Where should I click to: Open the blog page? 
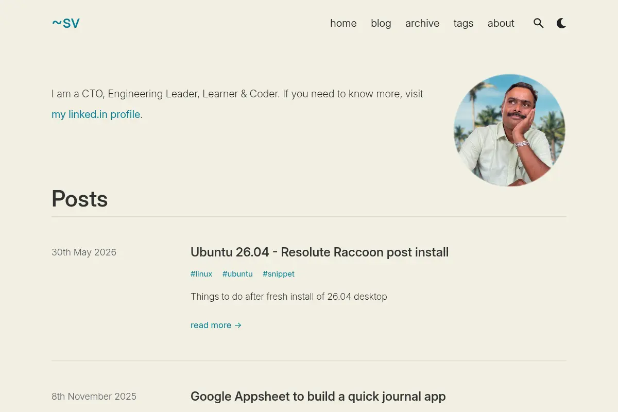pyautogui.click(x=381, y=23)
